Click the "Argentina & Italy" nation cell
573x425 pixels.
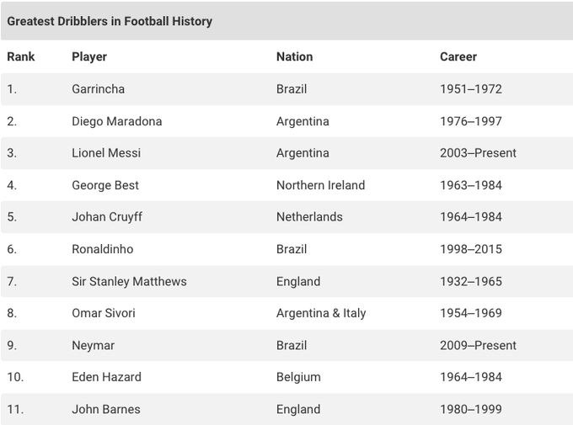tap(321, 313)
